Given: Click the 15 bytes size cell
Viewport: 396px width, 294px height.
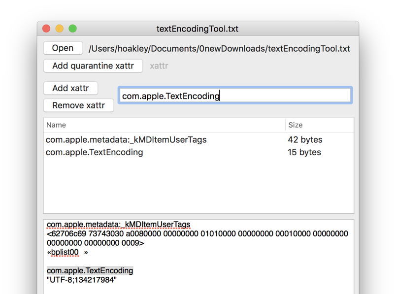Looking at the screenshot, I should pyautogui.click(x=304, y=153).
